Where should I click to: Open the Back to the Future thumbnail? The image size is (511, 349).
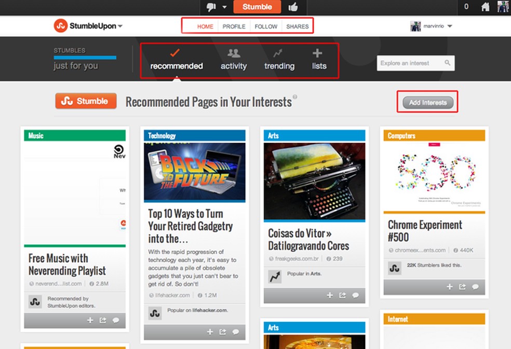pos(195,172)
